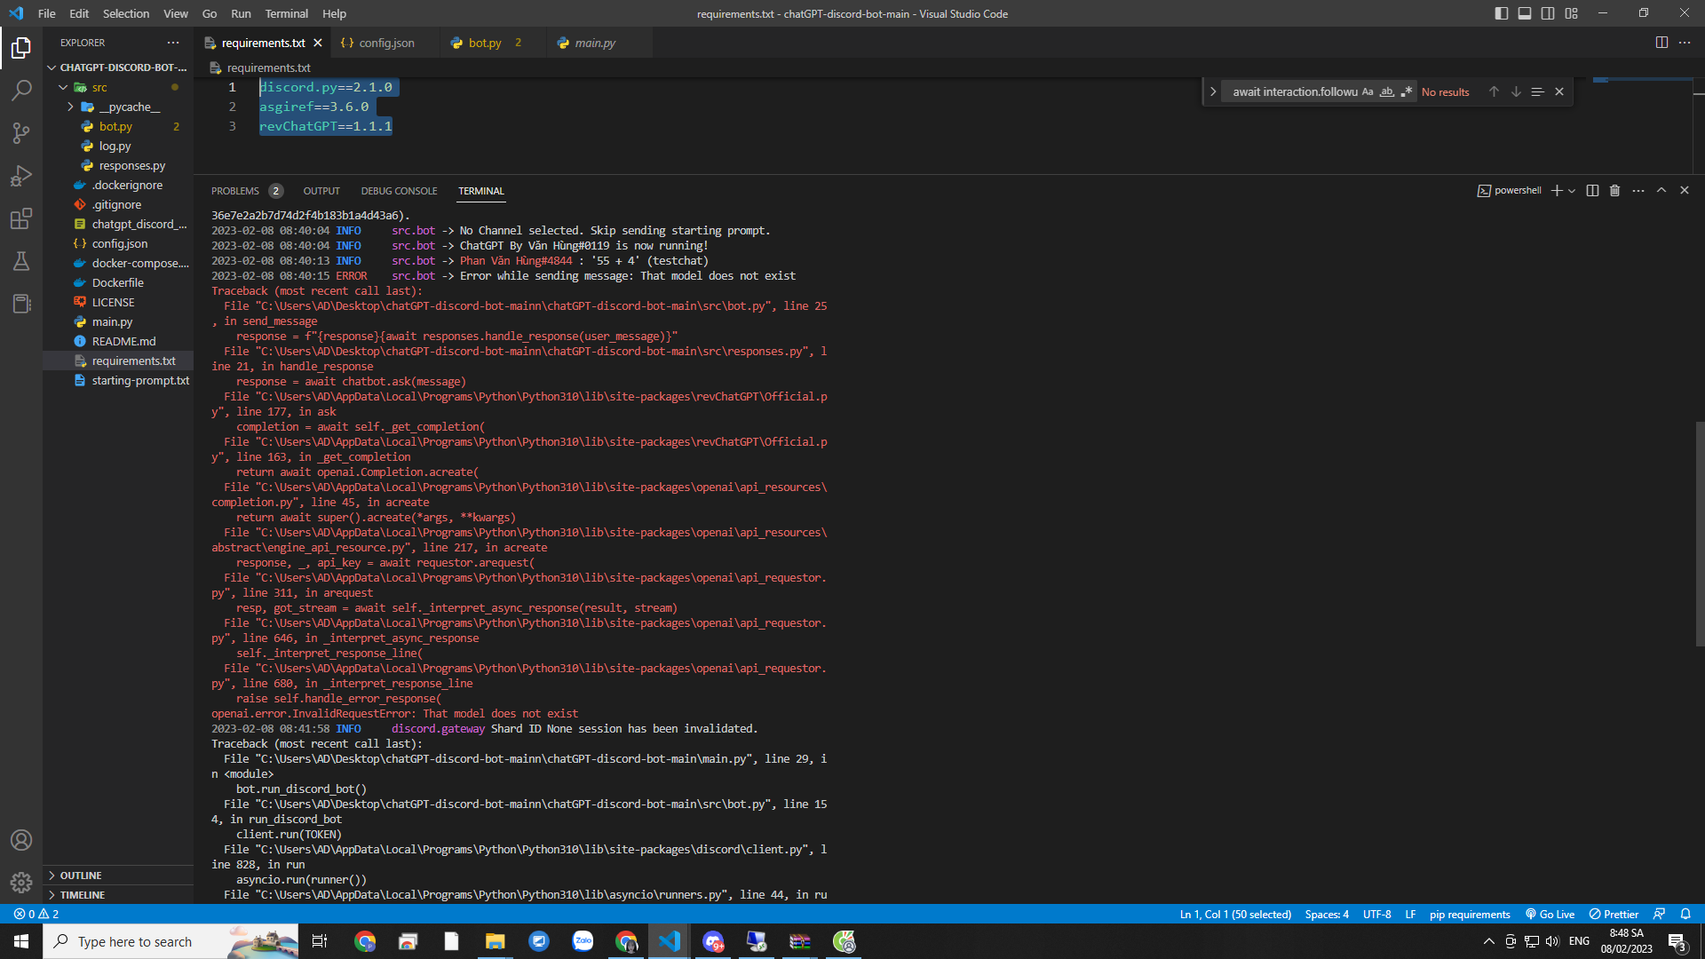Open the Testing view
The height and width of the screenshot is (959, 1705).
21,261
